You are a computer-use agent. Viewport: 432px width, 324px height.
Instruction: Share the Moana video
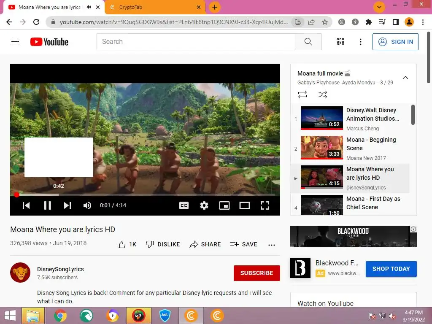coord(205,244)
